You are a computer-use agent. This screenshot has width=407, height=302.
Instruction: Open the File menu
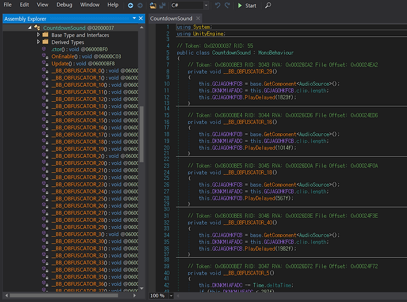tap(7, 5)
